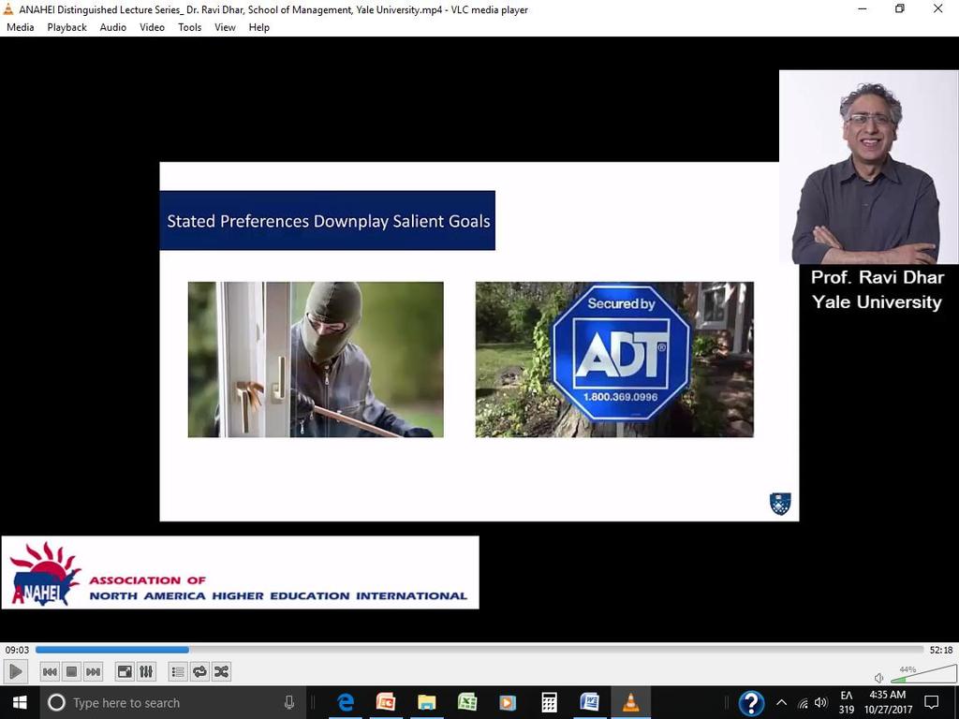Skip to the previous media item
Screen dimensions: 959x719
pos(50,672)
